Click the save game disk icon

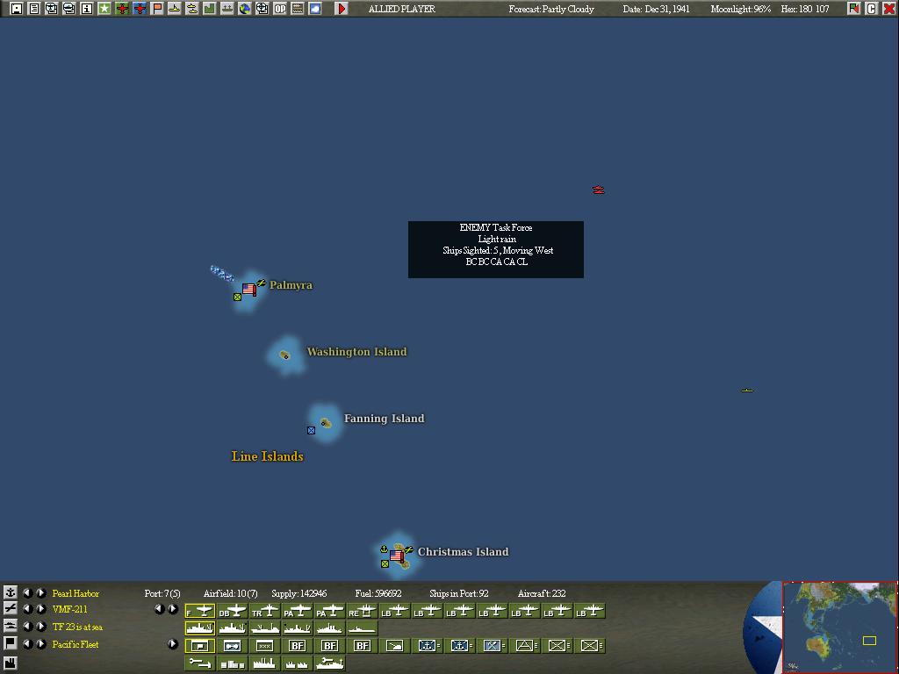pos(16,9)
